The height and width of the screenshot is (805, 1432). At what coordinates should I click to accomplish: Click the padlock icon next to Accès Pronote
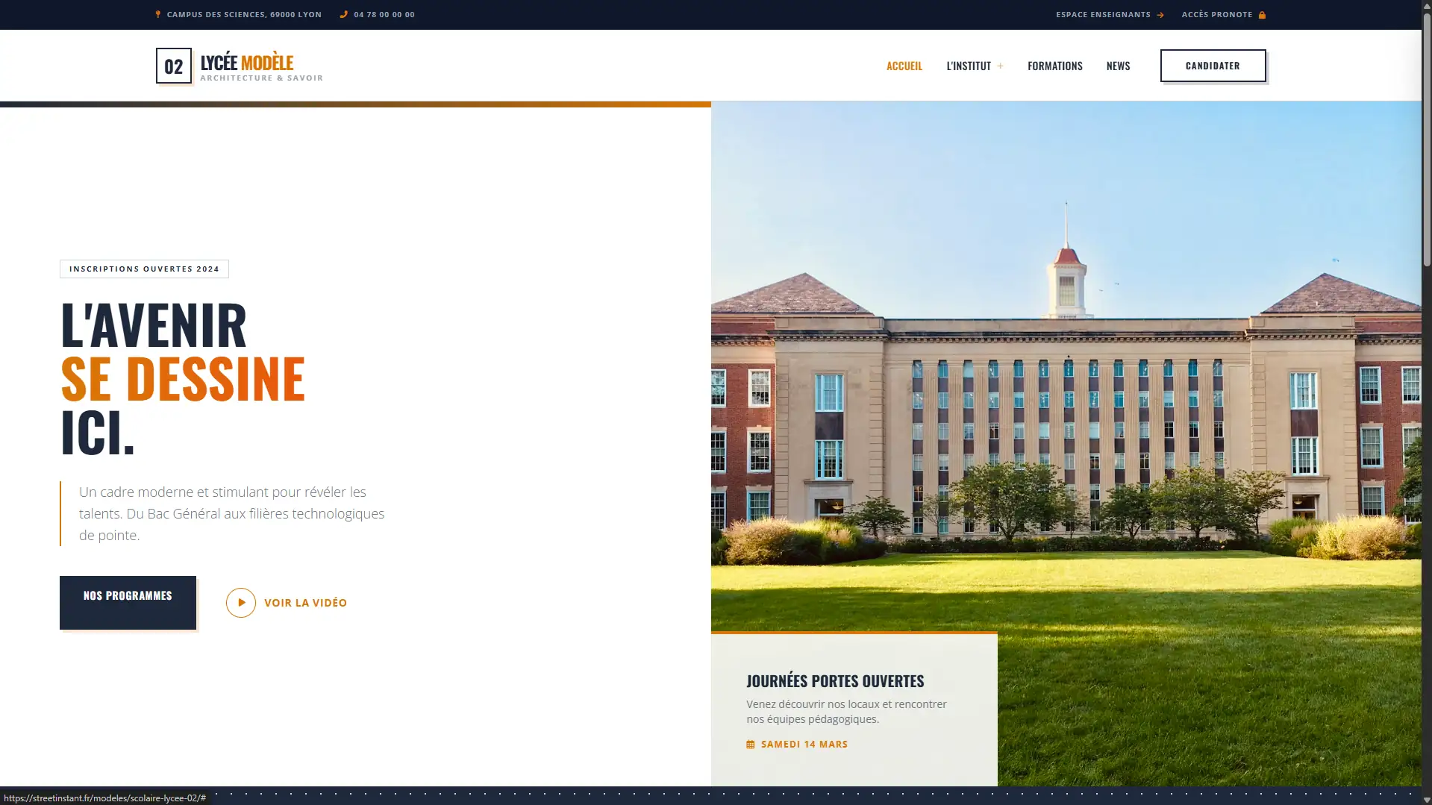pyautogui.click(x=1262, y=15)
